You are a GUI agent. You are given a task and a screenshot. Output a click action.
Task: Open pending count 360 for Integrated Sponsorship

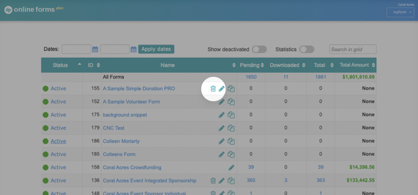pos(251,180)
